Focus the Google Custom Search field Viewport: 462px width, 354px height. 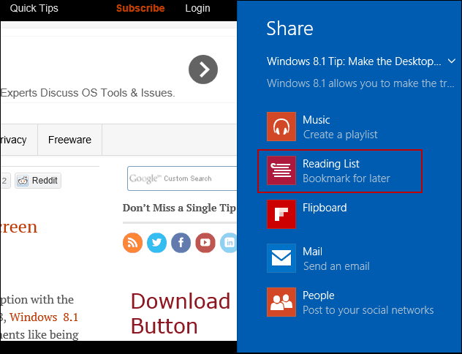tap(182, 178)
